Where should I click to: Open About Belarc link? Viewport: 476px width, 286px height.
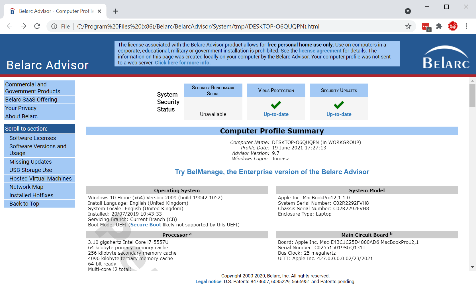[39, 116]
